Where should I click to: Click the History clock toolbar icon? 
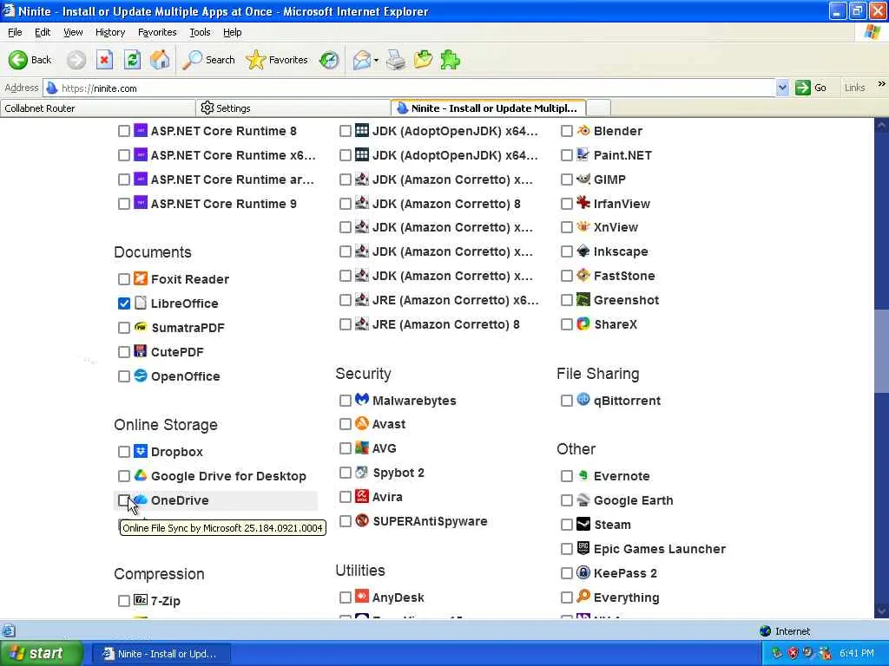[x=329, y=60]
